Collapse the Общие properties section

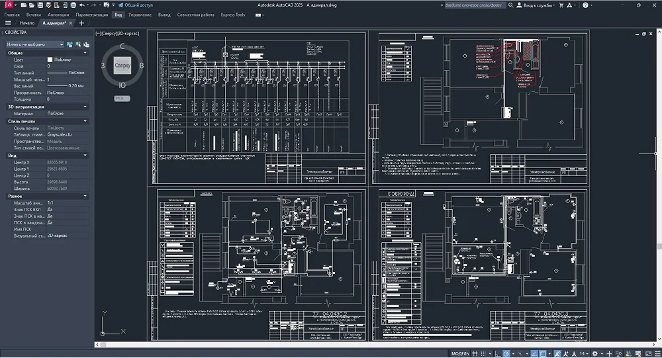click(85, 53)
